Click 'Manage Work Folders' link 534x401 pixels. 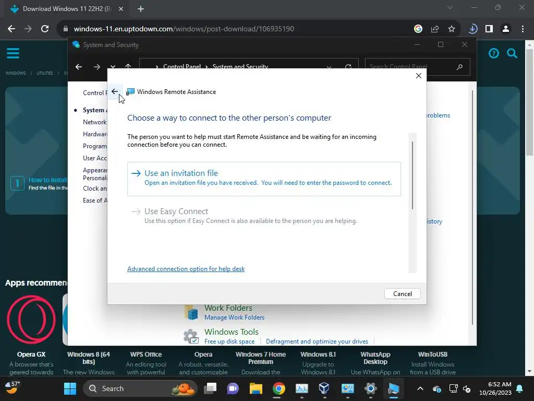tap(234, 317)
